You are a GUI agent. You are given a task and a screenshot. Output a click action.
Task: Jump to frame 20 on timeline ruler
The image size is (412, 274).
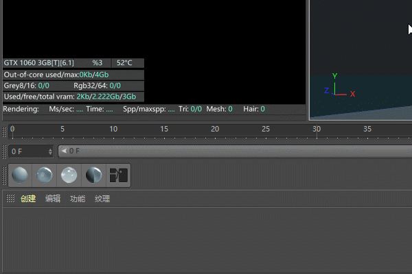pyautogui.click(x=215, y=129)
